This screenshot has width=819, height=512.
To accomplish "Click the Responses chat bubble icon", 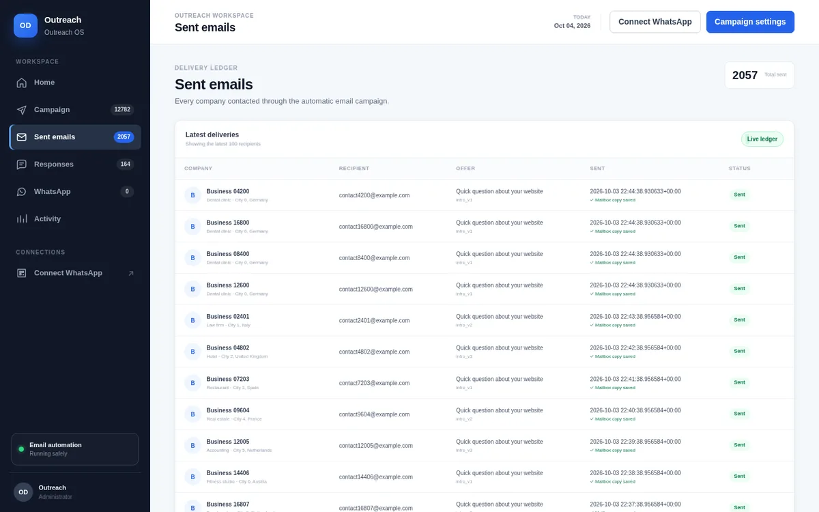I will tap(22, 165).
